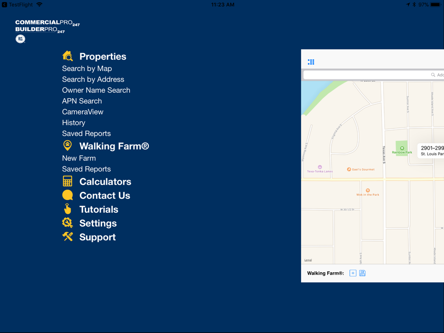Screen dimensions: 444x333
Task: Tap the Contact Us speech bubble icon
Action: pos(67,195)
